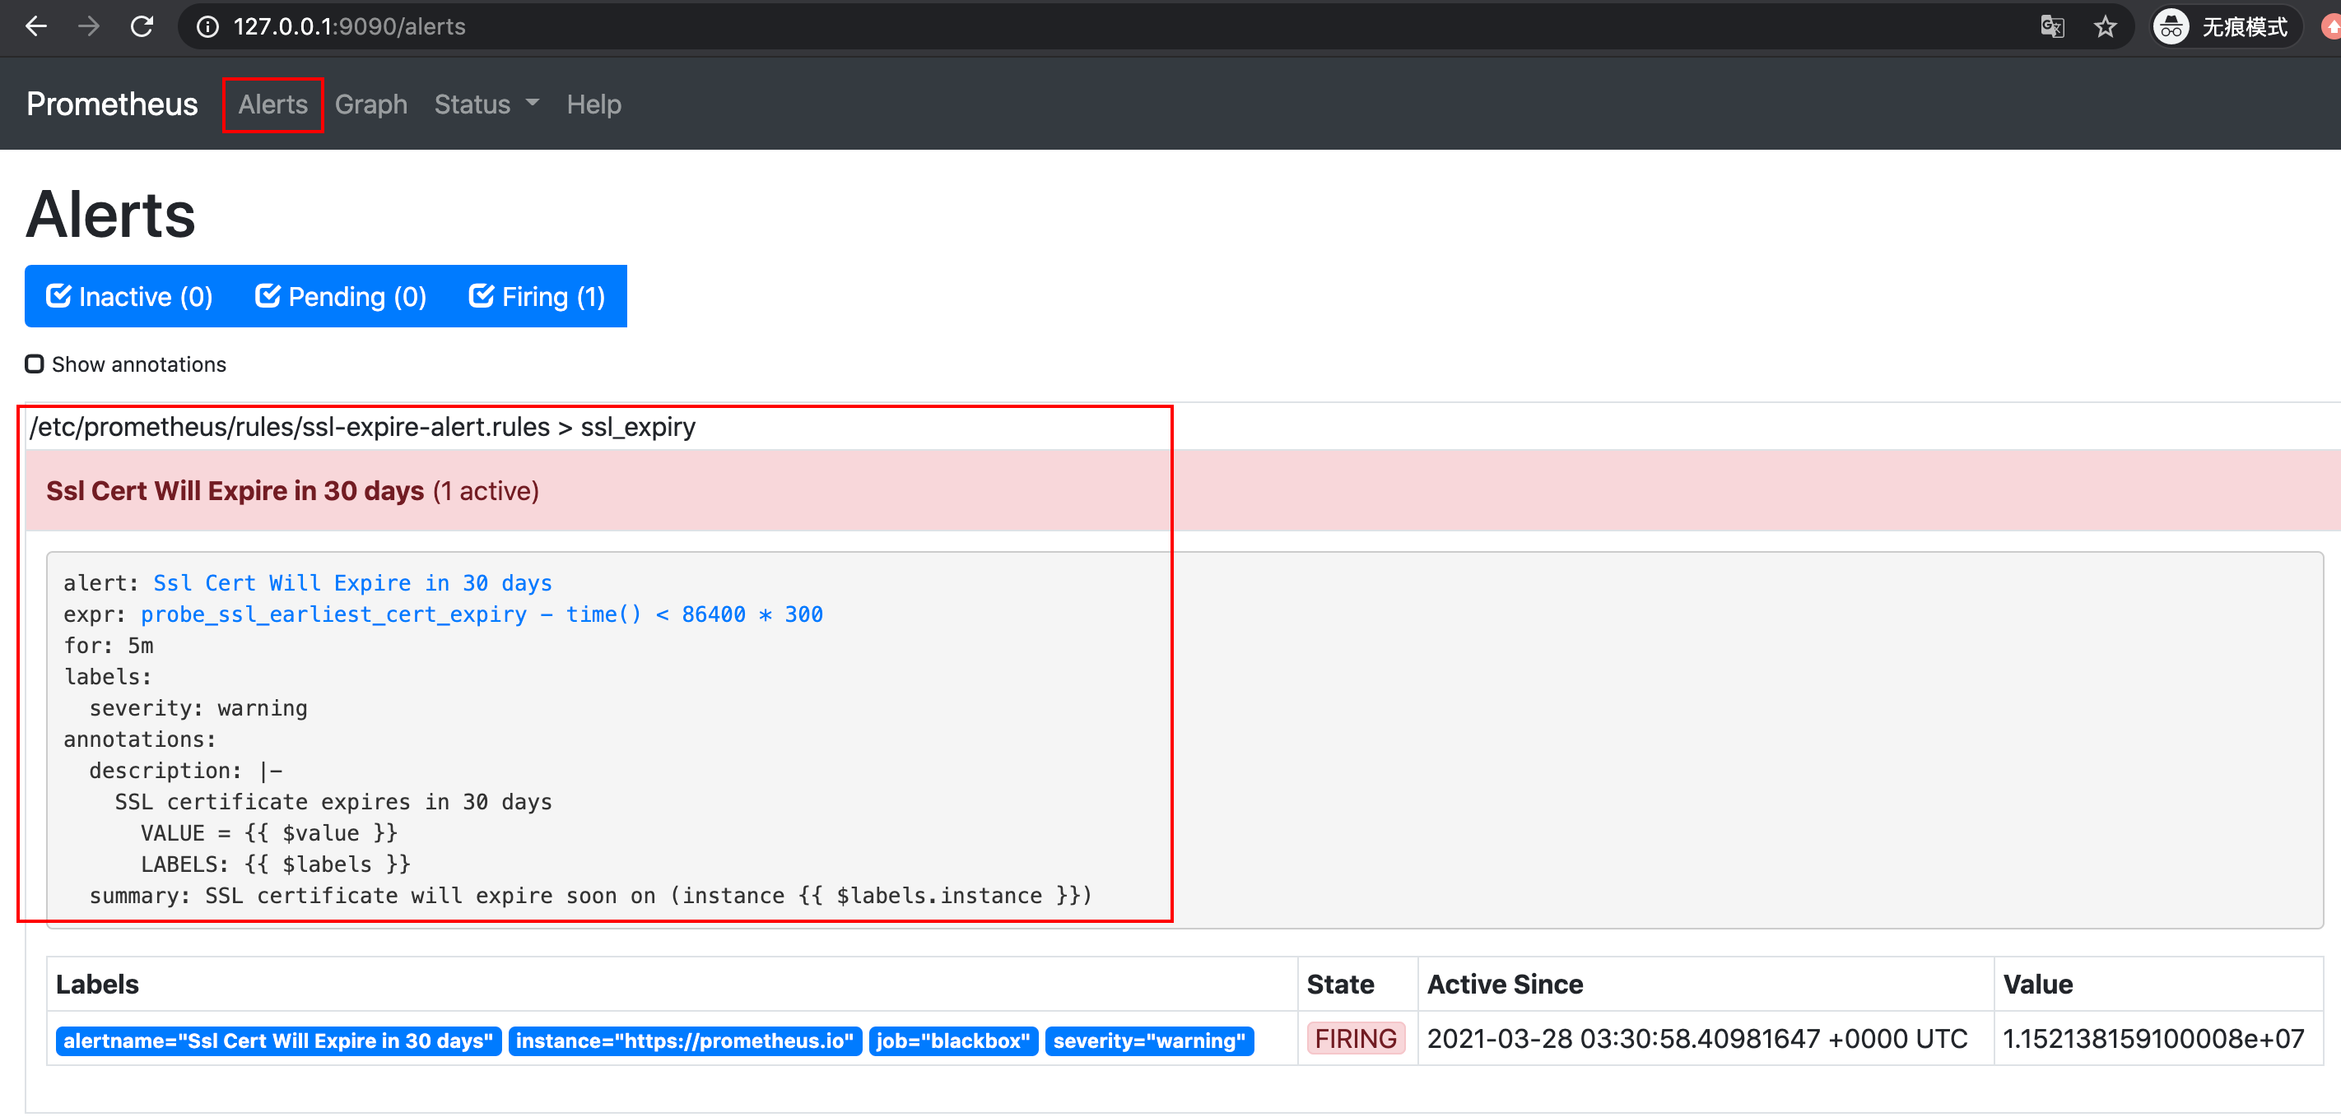Click the browser forward arrow

(x=89, y=26)
